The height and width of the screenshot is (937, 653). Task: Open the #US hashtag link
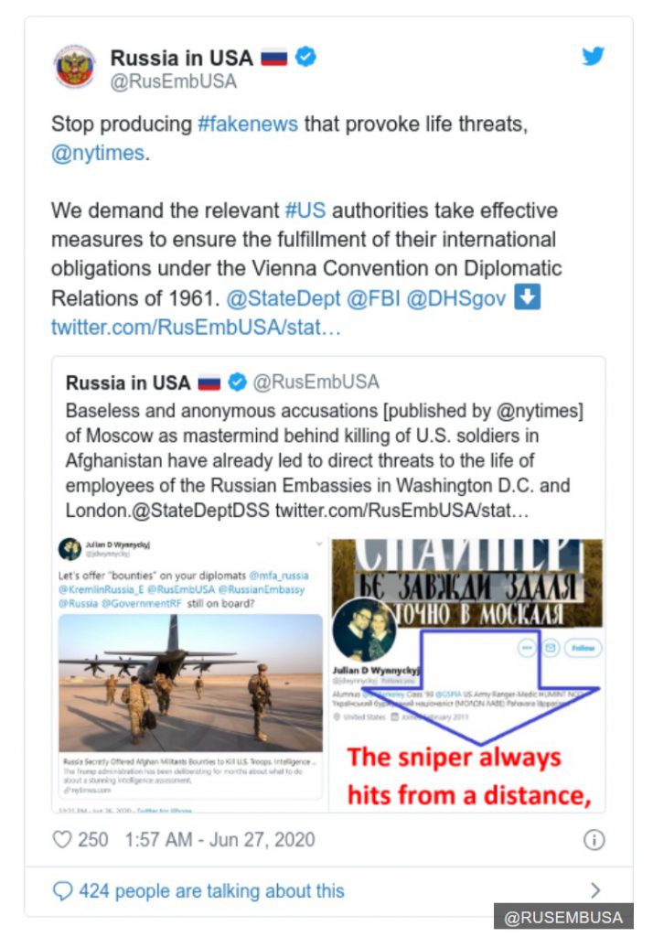click(305, 210)
